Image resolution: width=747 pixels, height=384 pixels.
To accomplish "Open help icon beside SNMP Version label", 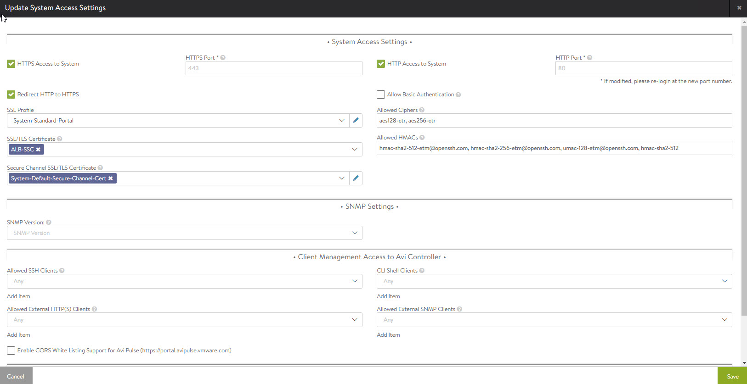I will tap(49, 223).
